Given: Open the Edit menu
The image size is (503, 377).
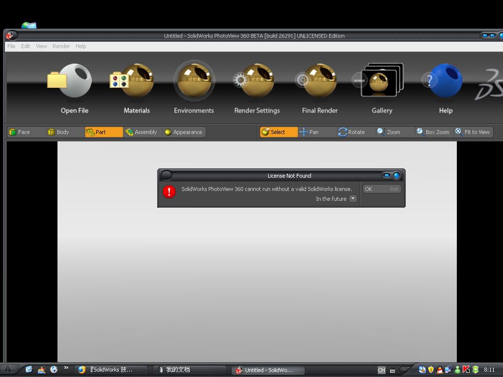Looking at the screenshot, I should tap(26, 46).
